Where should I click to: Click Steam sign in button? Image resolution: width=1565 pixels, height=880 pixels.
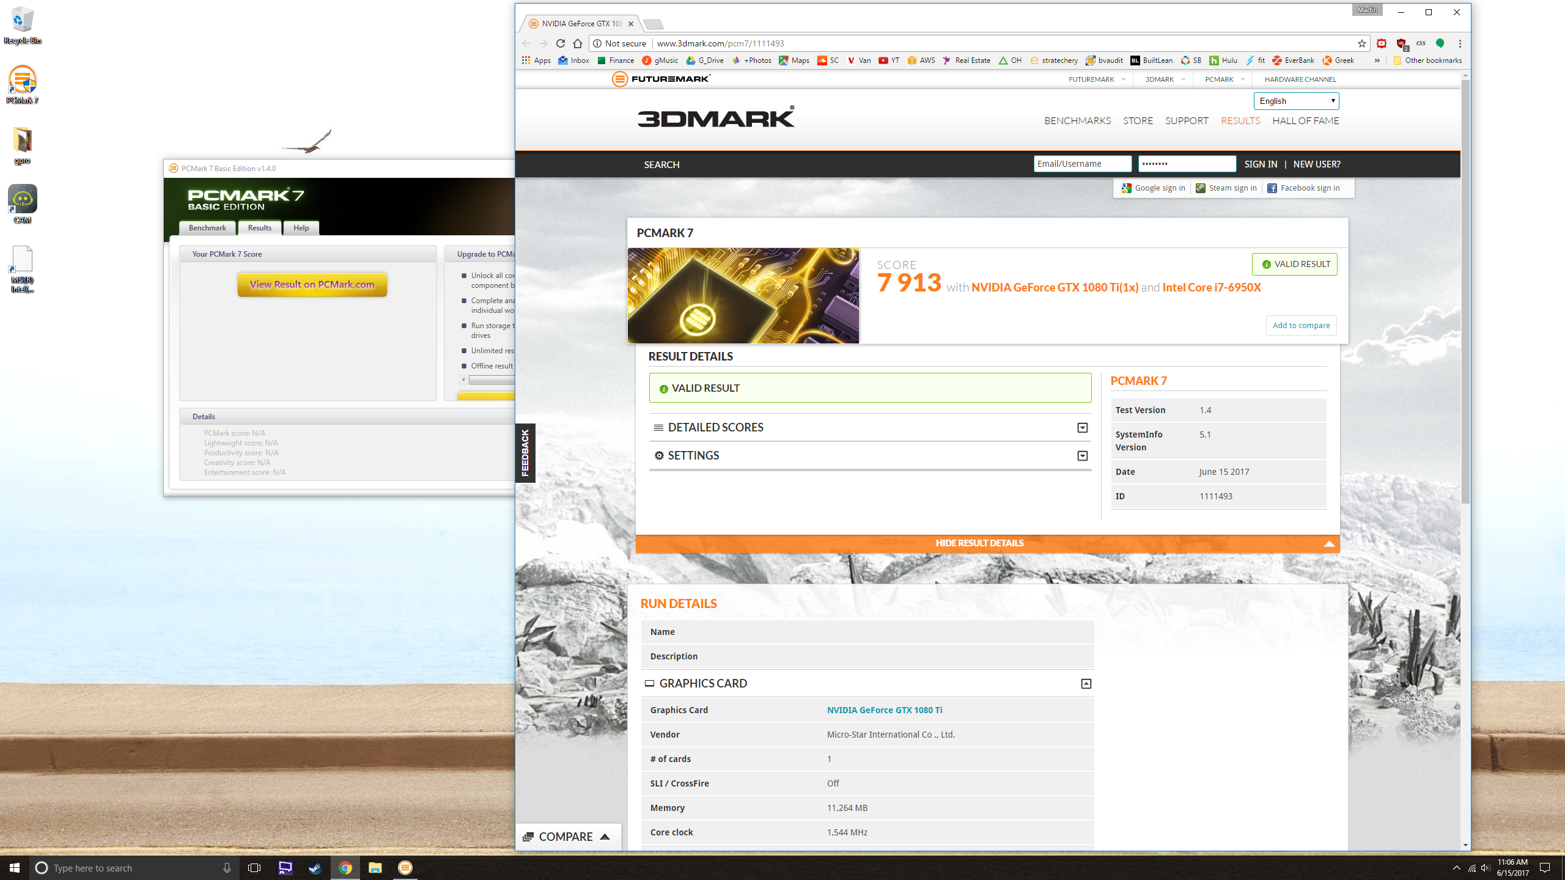1226,188
